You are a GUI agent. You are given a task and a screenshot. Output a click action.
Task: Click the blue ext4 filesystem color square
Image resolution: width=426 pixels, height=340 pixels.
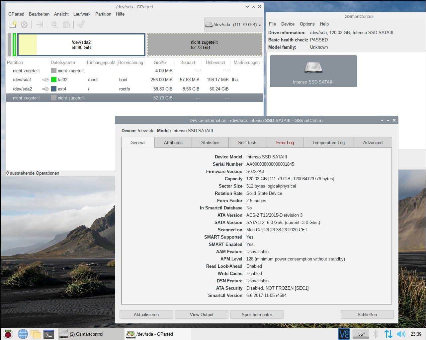pos(54,89)
